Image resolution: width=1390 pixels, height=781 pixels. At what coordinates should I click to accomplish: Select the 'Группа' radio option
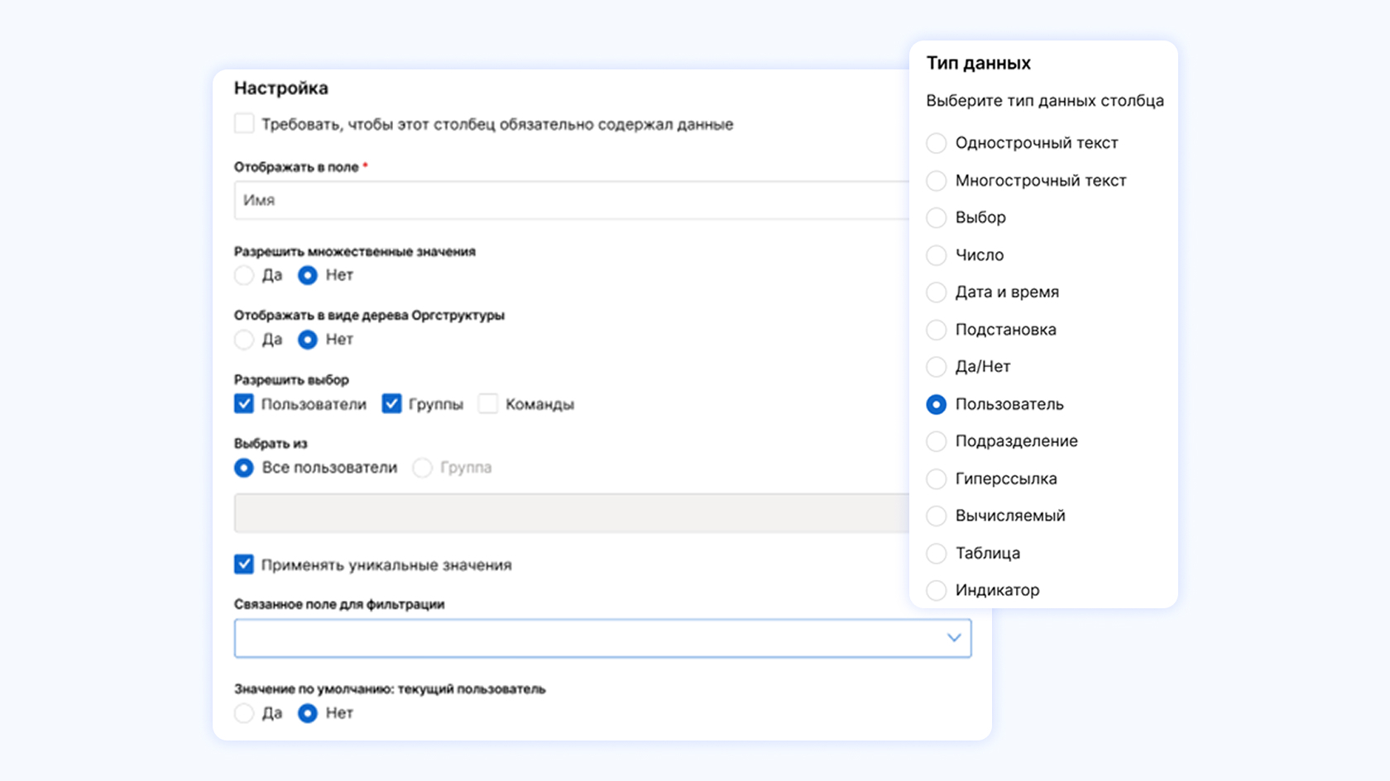point(423,468)
